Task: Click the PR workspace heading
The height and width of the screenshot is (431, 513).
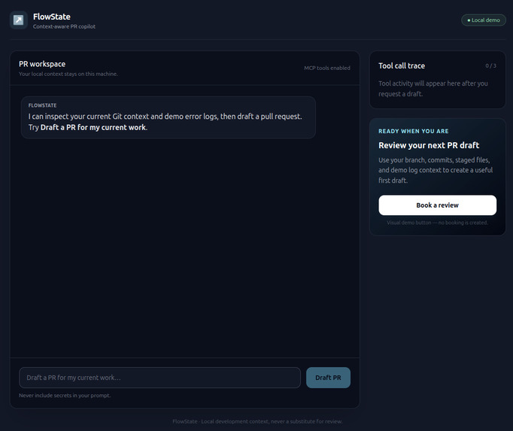Action: 42,64
